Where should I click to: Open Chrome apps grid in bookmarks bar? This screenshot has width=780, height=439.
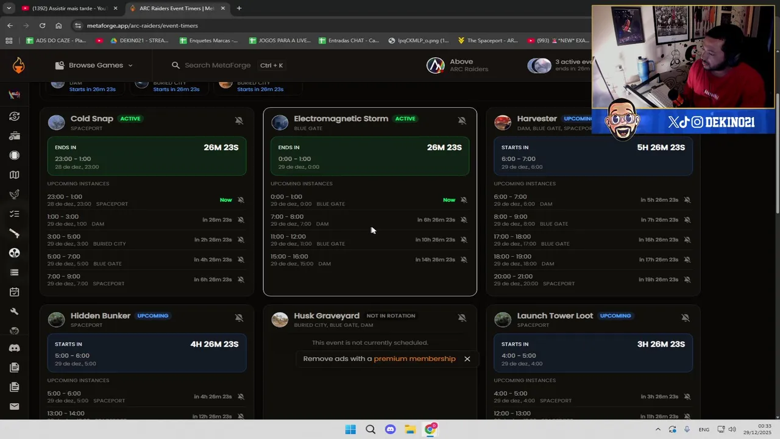point(9,41)
